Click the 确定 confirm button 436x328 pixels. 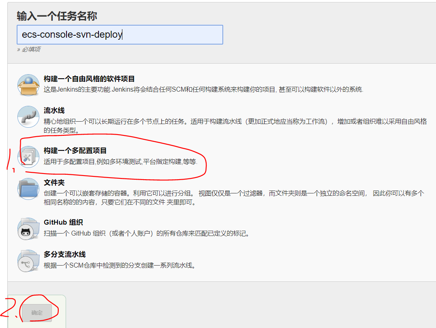[x=37, y=313]
